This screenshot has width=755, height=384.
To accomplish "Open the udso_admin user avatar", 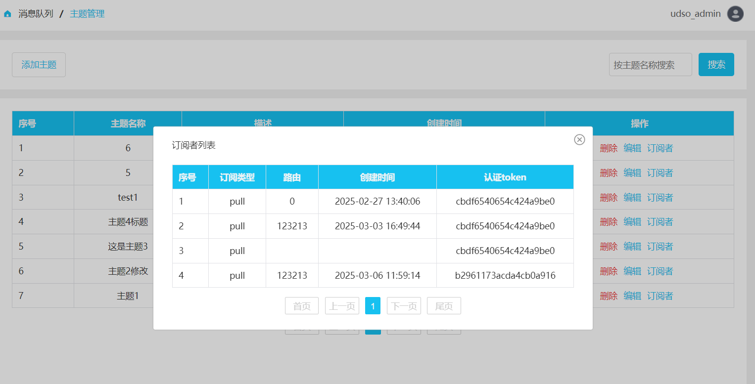I will 735,14.
